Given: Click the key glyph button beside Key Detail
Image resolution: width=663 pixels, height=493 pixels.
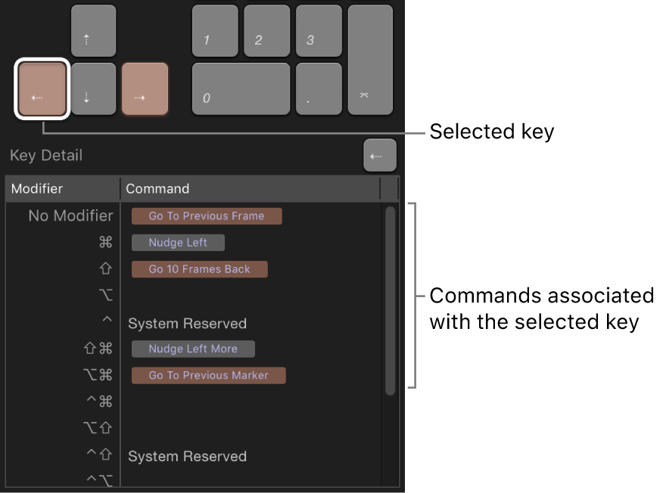Looking at the screenshot, I should (380, 155).
